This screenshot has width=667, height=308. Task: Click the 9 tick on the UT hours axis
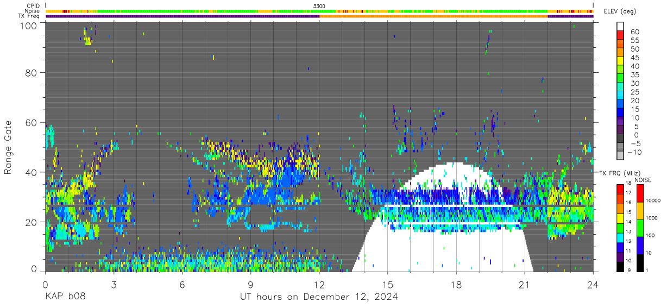pyautogui.click(x=251, y=284)
